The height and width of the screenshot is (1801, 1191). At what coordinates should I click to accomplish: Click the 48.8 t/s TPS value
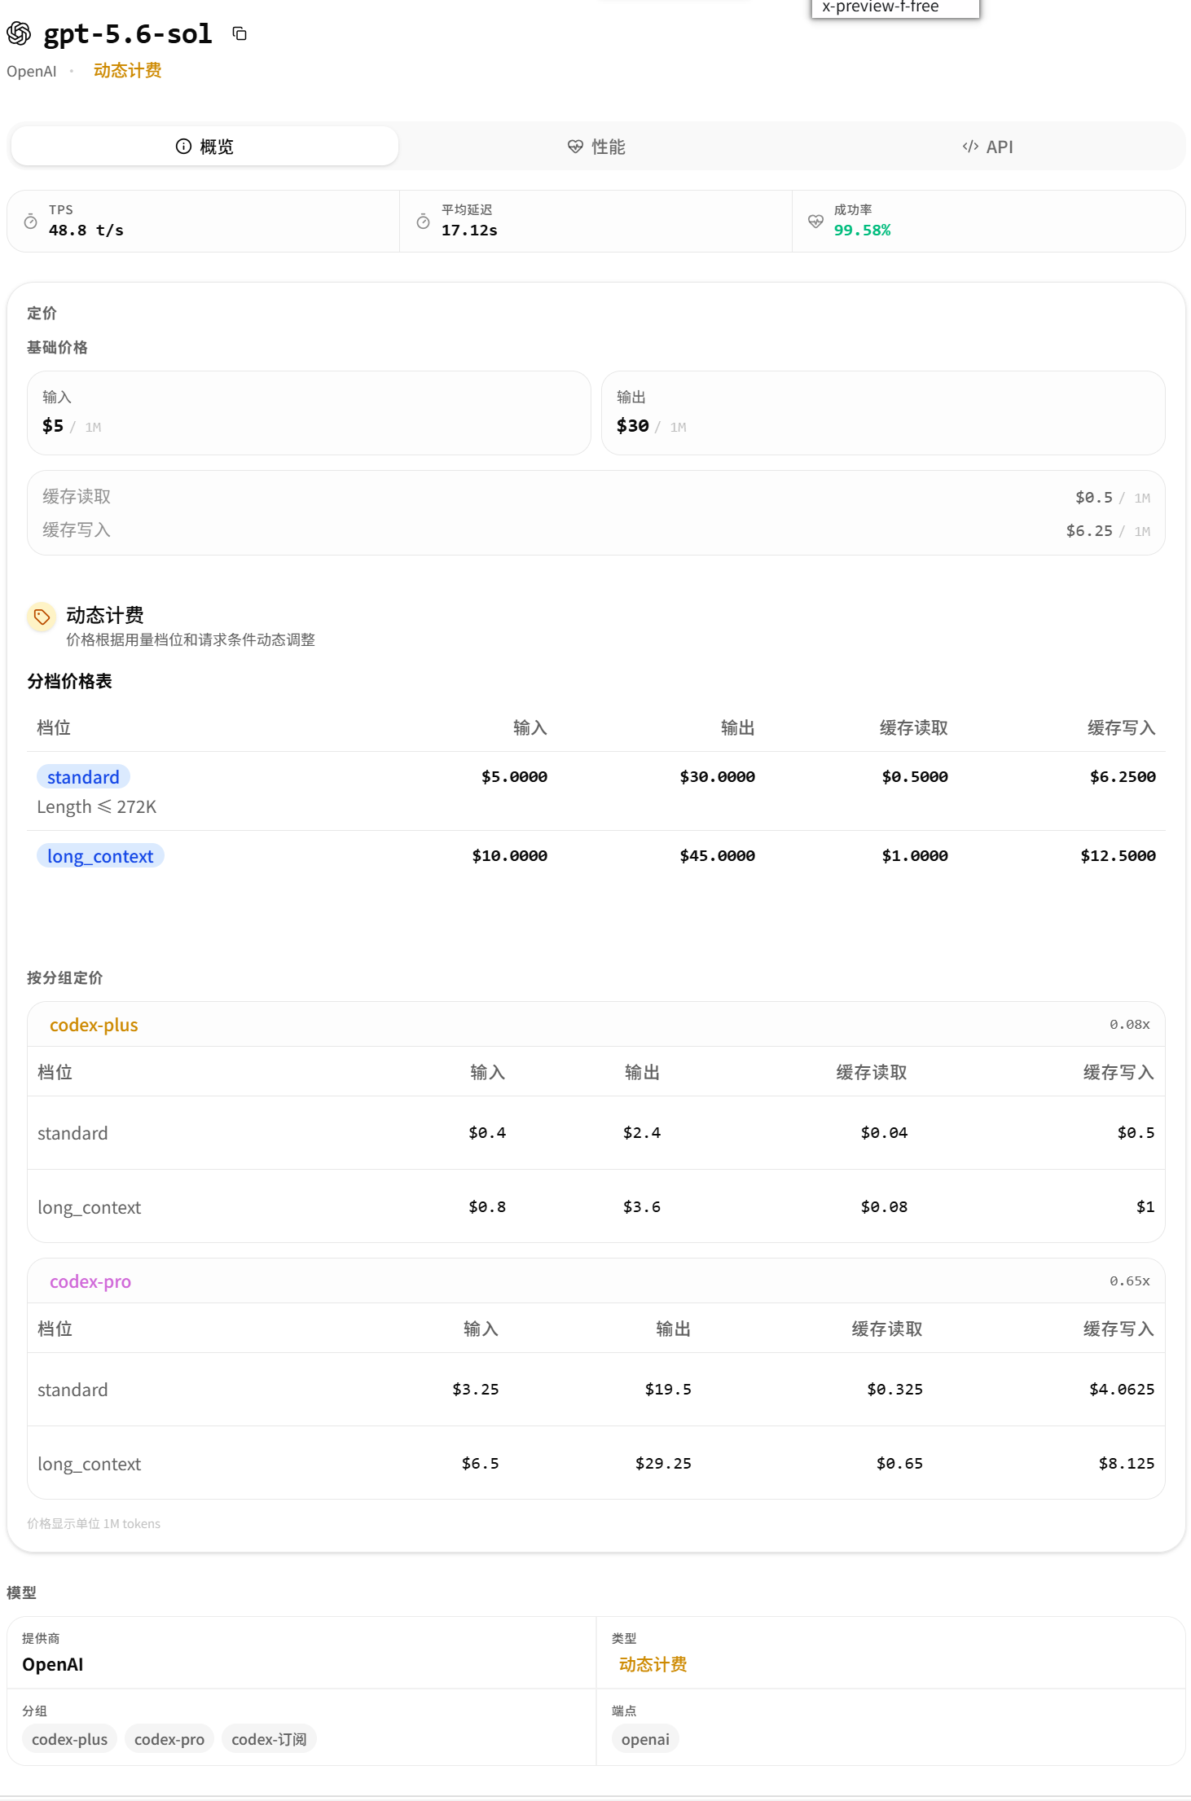pos(86,231)
